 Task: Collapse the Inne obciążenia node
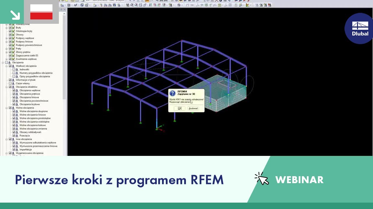tap(6, 139)
